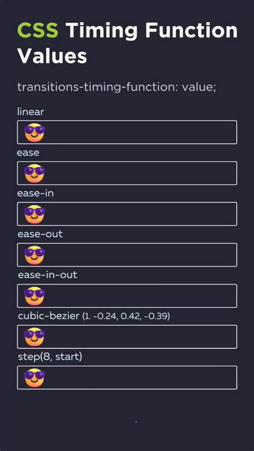
Task: Select the emoji in the ease-in box
Action: click(34, 214)
